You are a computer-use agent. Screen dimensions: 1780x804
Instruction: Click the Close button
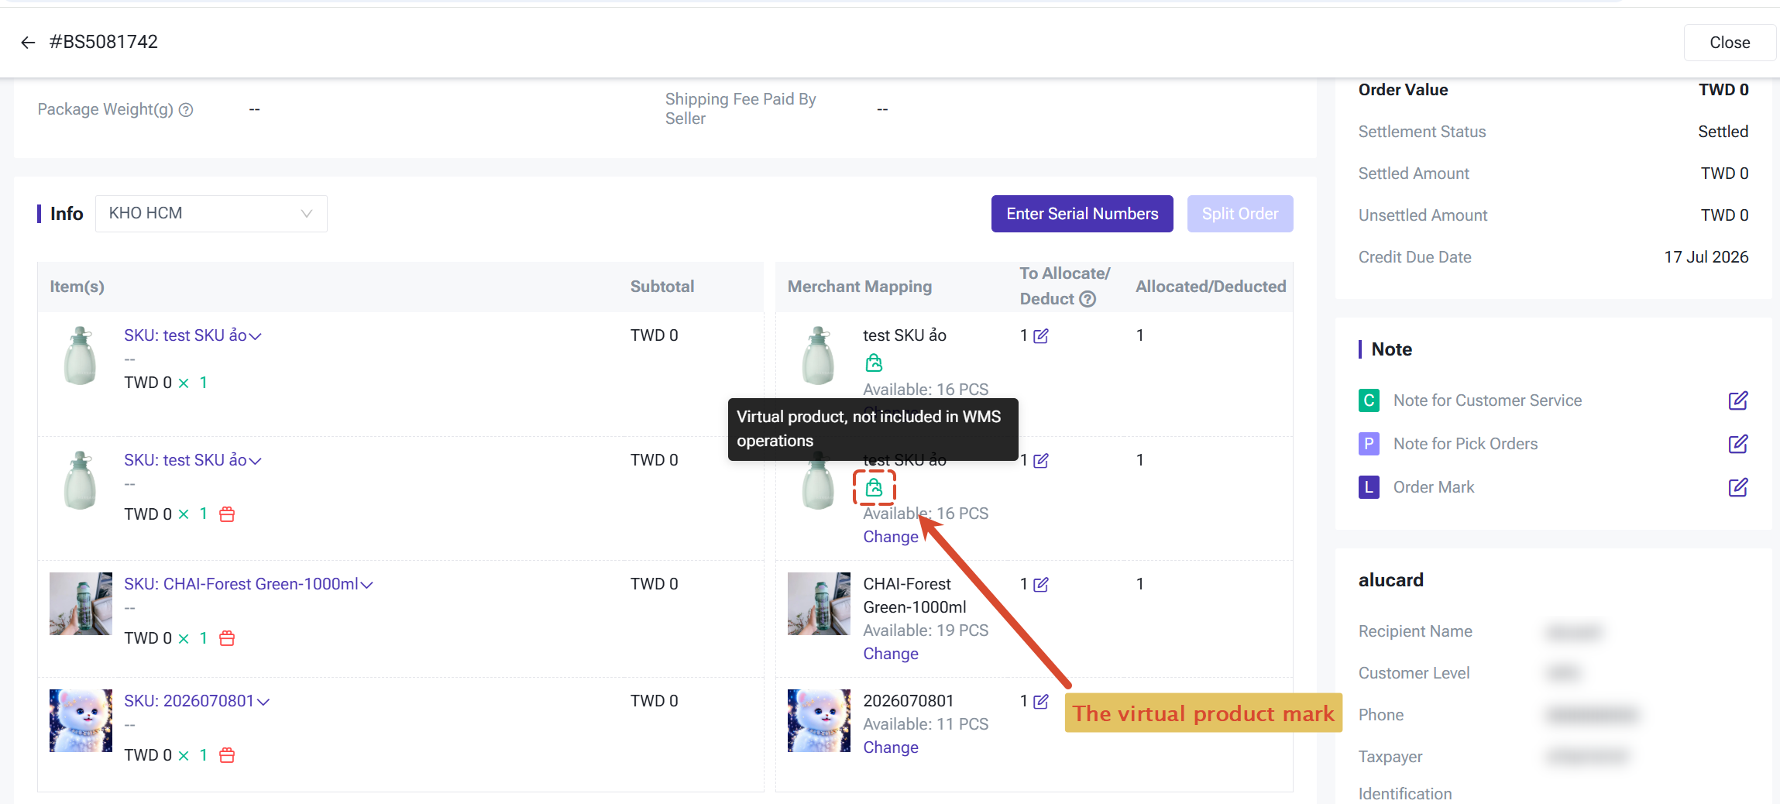tap(1730, 43)
